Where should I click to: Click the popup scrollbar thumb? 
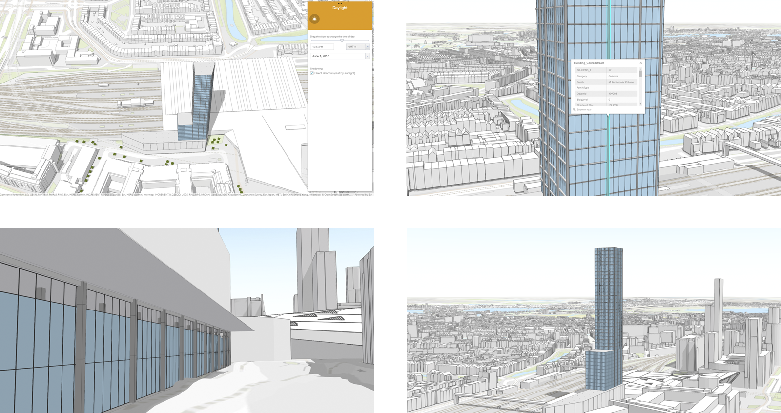(640, 74)
